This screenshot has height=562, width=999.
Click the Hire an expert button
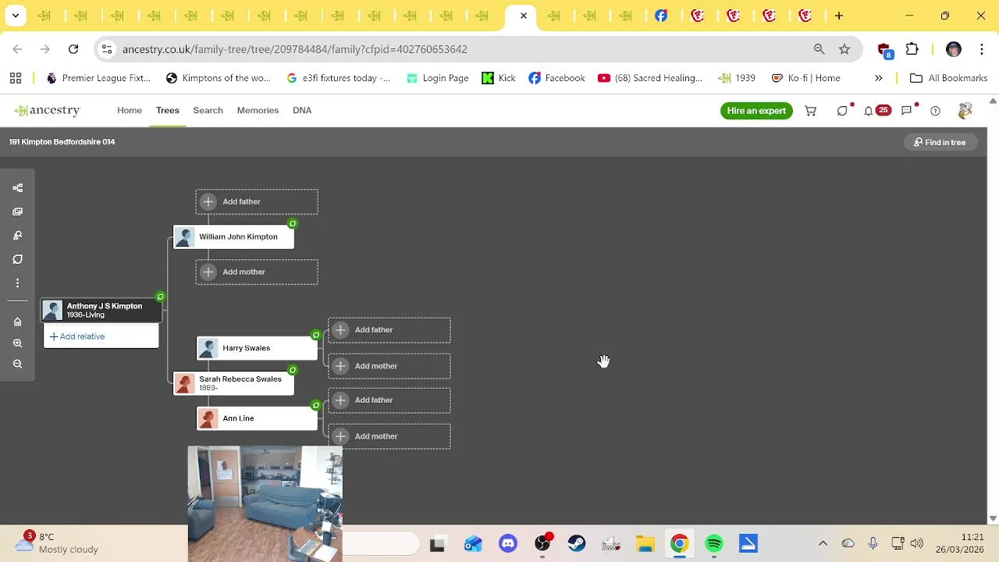(756, 111)
